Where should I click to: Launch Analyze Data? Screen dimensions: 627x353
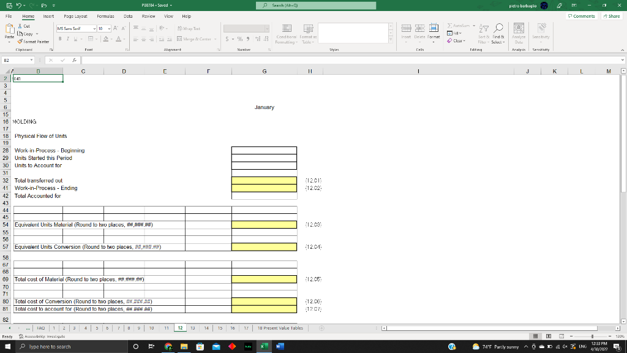[518, 32]
